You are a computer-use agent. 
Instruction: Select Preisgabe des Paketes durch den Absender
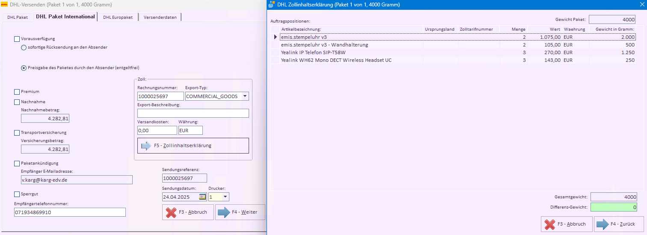point(24,68)
